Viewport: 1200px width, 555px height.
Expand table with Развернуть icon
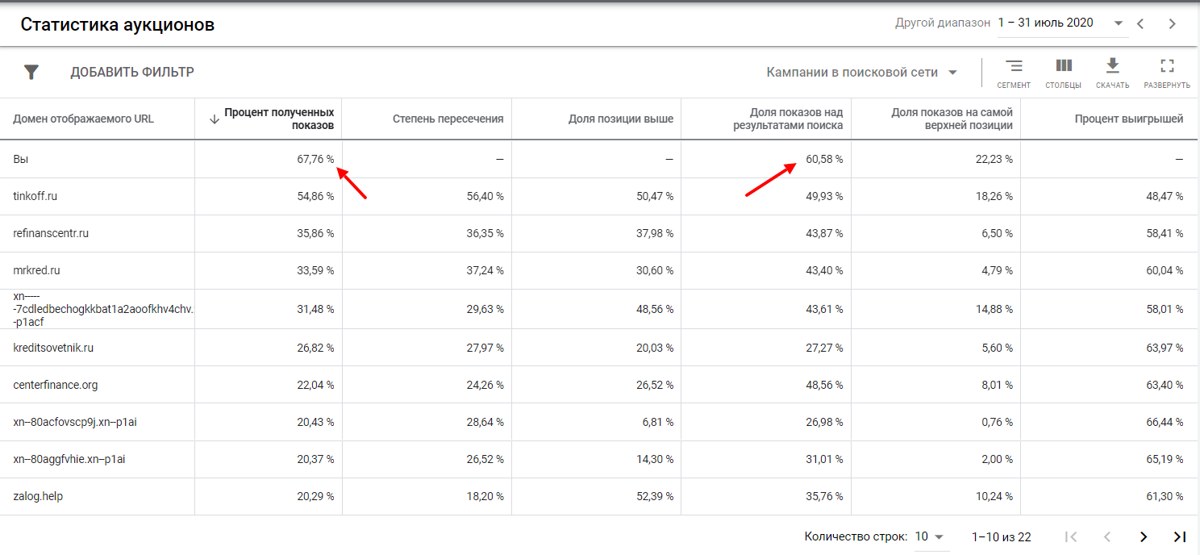pos(1166,72)
